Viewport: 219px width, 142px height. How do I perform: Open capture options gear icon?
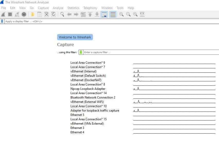pyautogui.click(x=24, y=14)
